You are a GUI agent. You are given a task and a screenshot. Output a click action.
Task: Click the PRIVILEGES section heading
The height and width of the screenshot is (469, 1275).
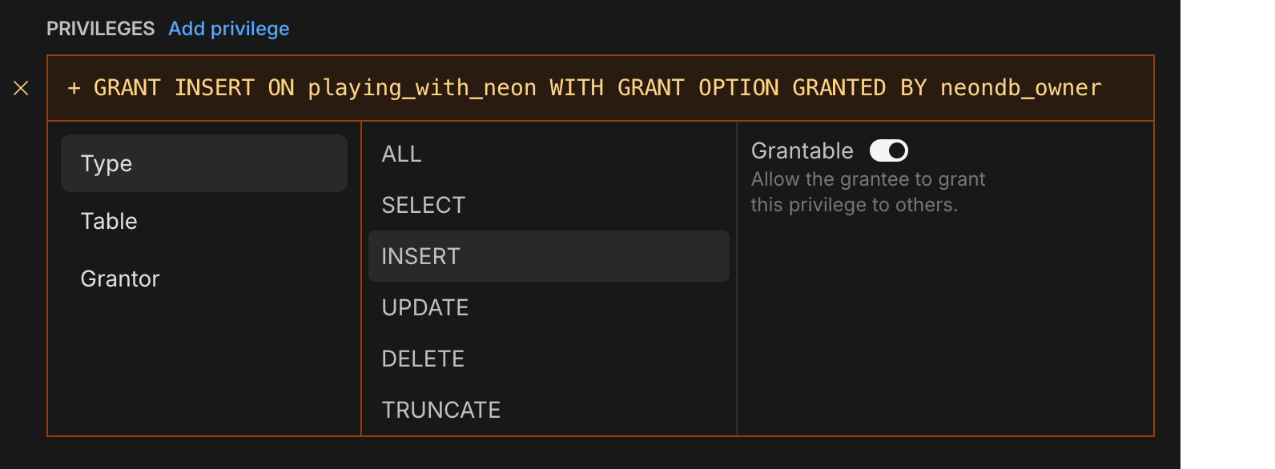click(101, 28)
